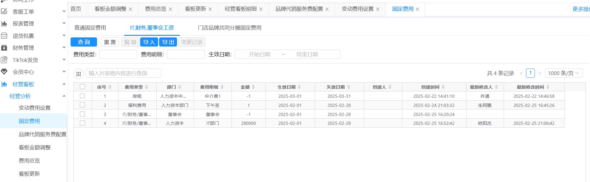The width and height of the screenshot is (590, 182).
Task: Click the 费用类型 input field
Action: click(118, 54)
